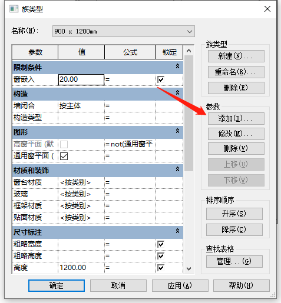Click the 参数 column header
The width and height of the screenshot is (281, 303).
[x=35, y=52]
